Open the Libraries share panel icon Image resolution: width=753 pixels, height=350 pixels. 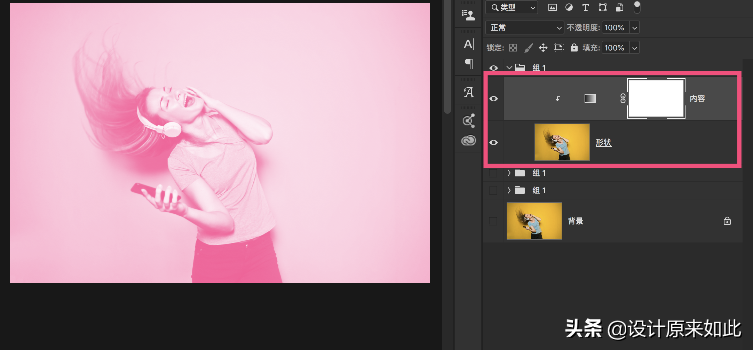tap(468, 121)
